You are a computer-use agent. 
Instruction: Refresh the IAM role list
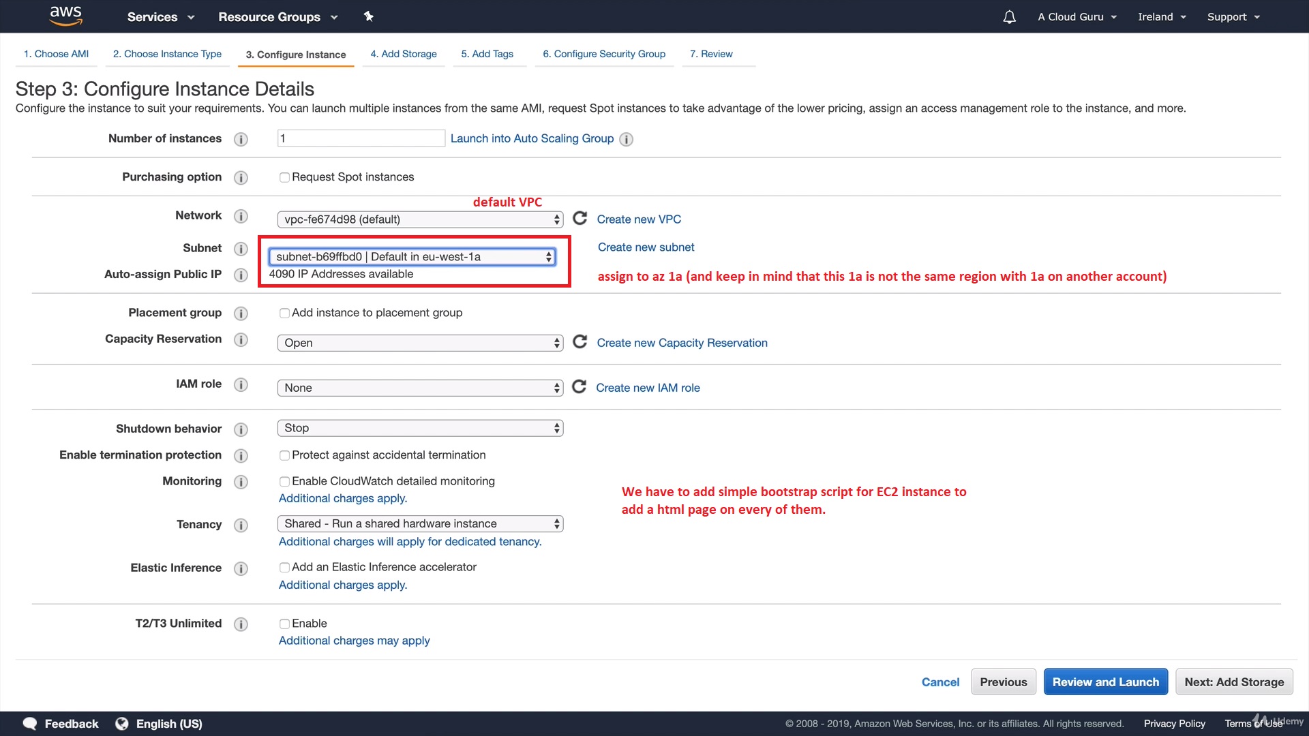(x=579, y=387)
